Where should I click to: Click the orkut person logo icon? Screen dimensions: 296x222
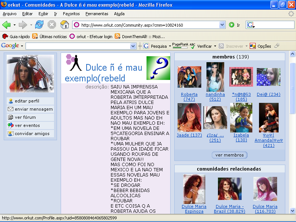74,63
